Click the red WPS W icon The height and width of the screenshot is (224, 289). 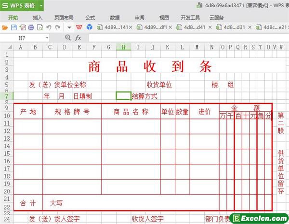(79, 27)
